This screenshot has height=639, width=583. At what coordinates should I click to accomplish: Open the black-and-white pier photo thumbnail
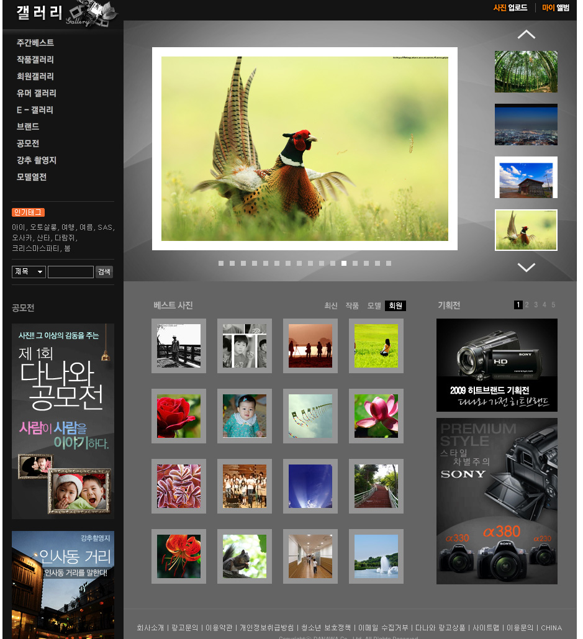(179, 346)
